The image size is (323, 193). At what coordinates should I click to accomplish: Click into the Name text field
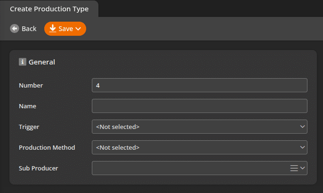[199, 106]
